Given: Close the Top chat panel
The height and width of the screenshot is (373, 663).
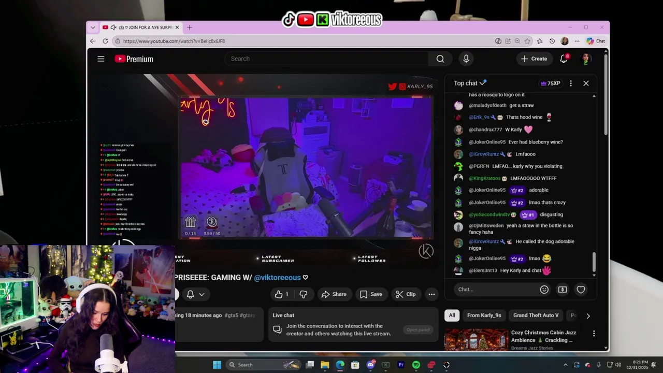Looking at the screenshot, I should coord(586,83).
